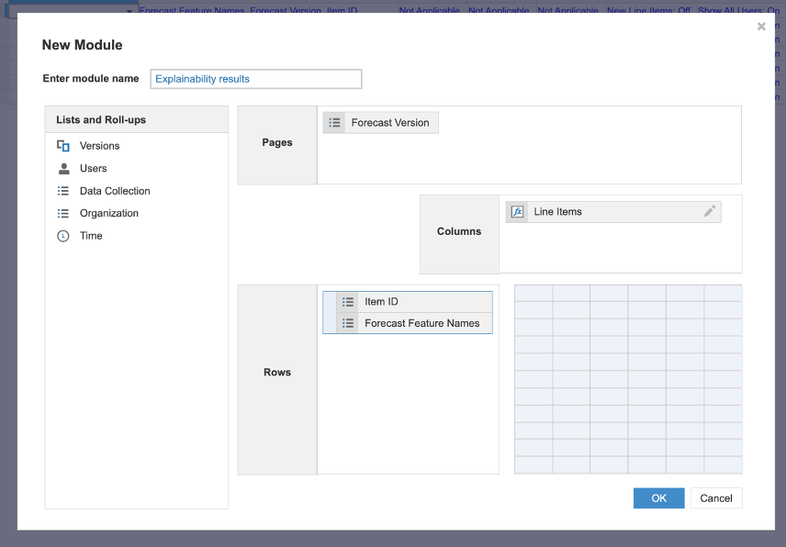Click the OK button
The width and height of the screenshot is (786, 547).
coord(658,497)
